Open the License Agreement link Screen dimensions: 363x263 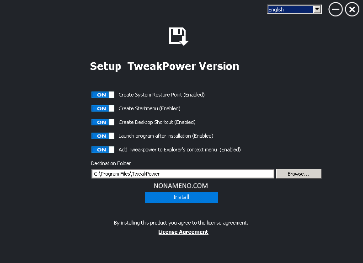(x=183, y=232)
